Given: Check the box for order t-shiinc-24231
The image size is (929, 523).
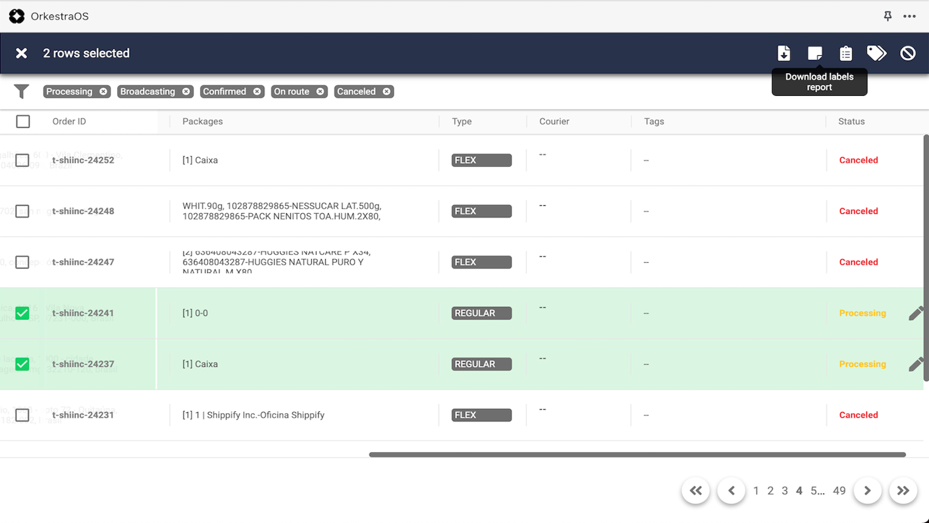Looking at the screenshot, I should coord(22,415).
